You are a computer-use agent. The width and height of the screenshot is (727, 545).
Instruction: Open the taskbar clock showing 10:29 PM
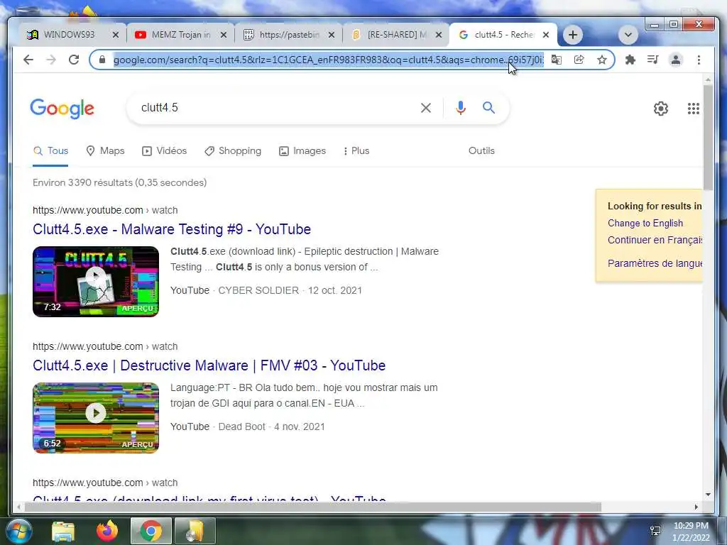point(691,532)
